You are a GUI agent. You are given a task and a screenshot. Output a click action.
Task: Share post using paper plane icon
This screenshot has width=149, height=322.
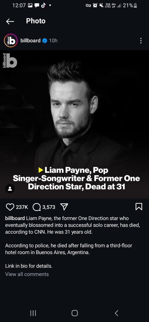[64, 207]
